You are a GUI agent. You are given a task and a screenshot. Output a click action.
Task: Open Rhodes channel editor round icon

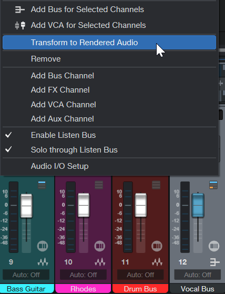100,246
